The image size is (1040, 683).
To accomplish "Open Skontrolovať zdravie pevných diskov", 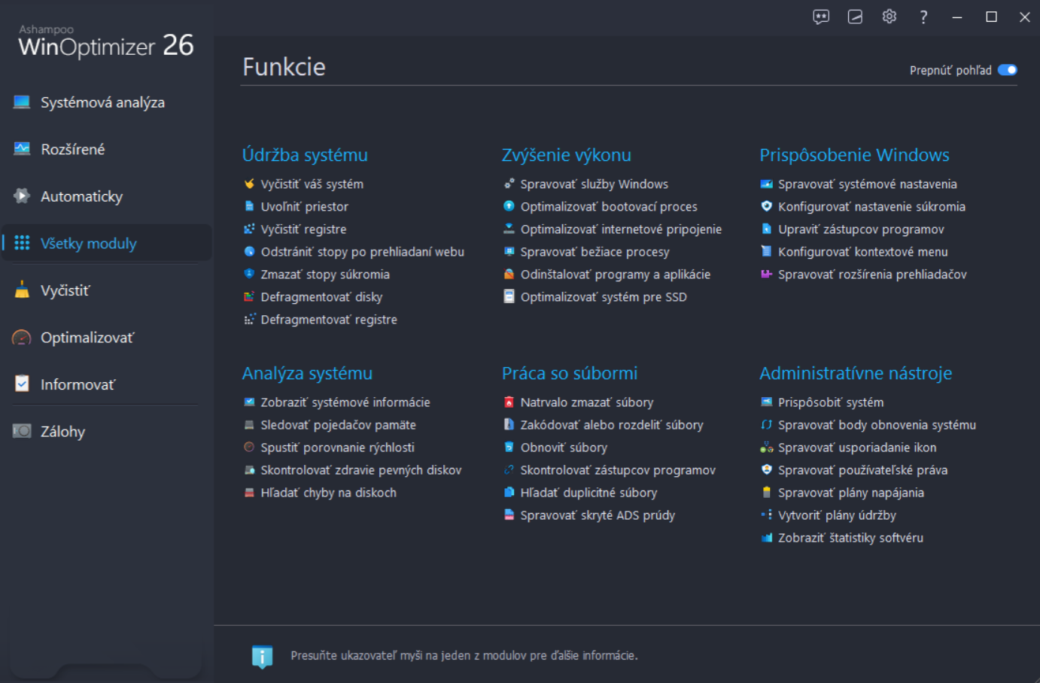I will (x=360, y=470).
